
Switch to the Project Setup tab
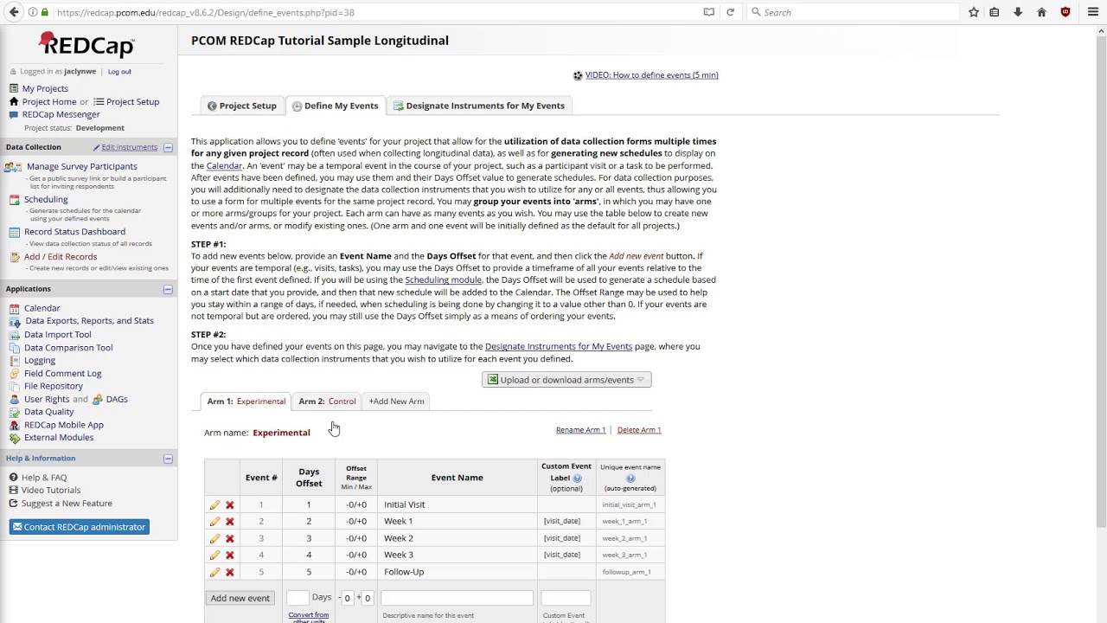pyautogui.click(x=242, y=106)
